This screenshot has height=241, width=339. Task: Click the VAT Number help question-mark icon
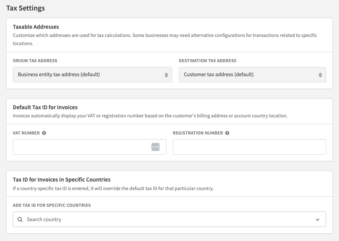(x=44, y=133)
